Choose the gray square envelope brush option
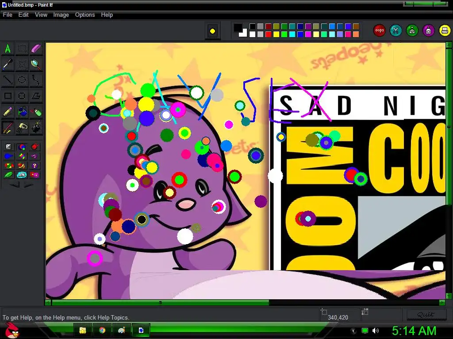 click(9, 147)
